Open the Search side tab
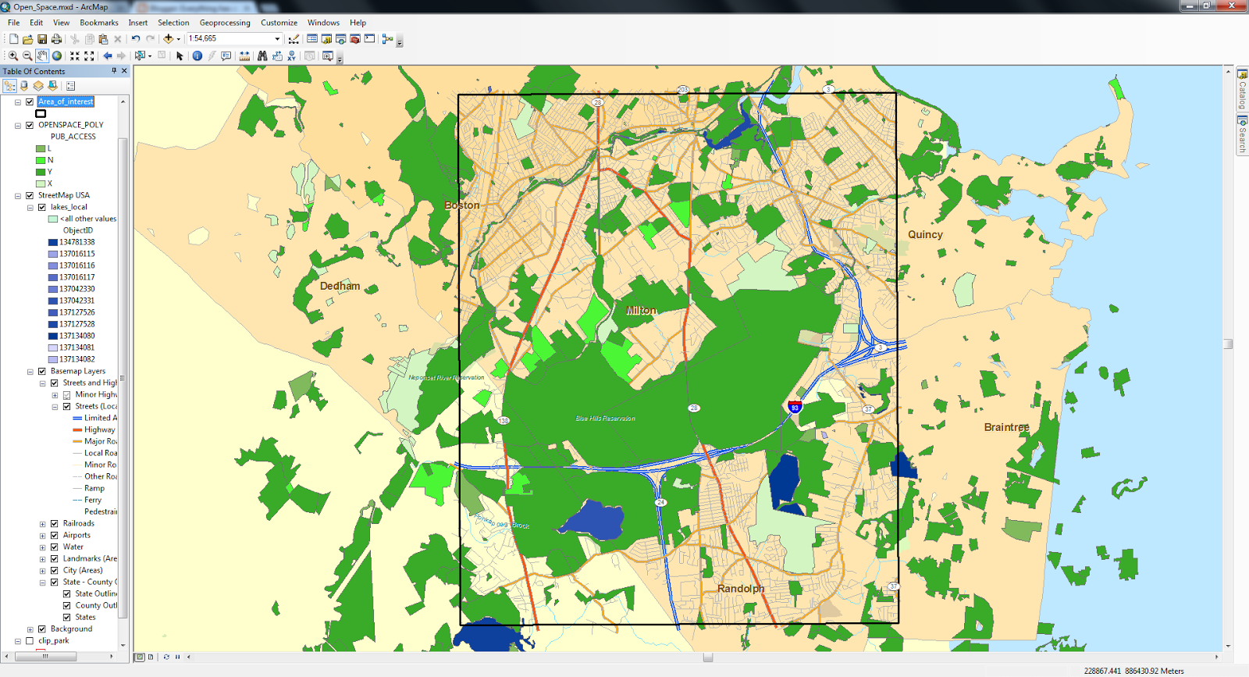Image resolution: width=1249 pixels, height=677 pixels. click(1242, 134)
